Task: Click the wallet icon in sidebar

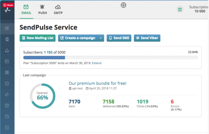Action: [x=7, y=117]
